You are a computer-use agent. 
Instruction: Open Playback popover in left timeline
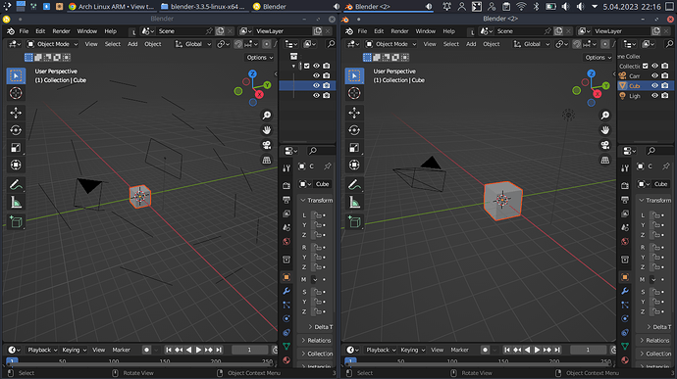[42, 350]
